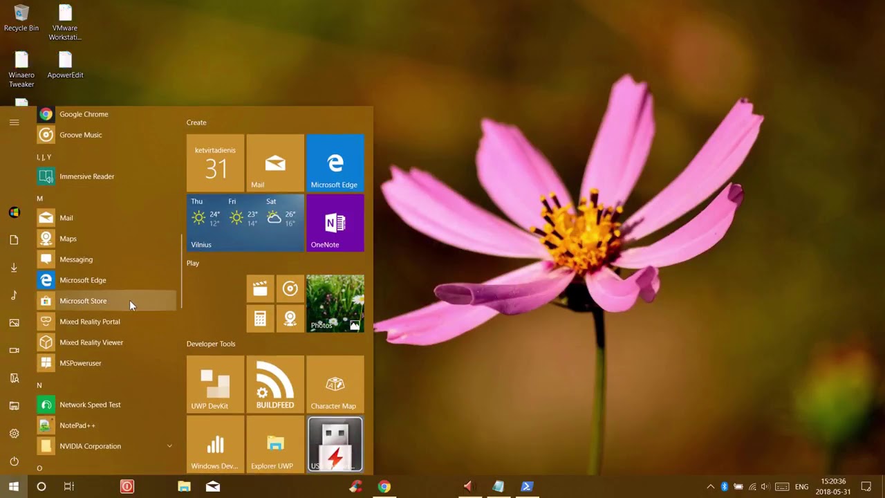Click the 'I, J, Y' letter header
Screen dimensions: 885x498
(44, 157)
